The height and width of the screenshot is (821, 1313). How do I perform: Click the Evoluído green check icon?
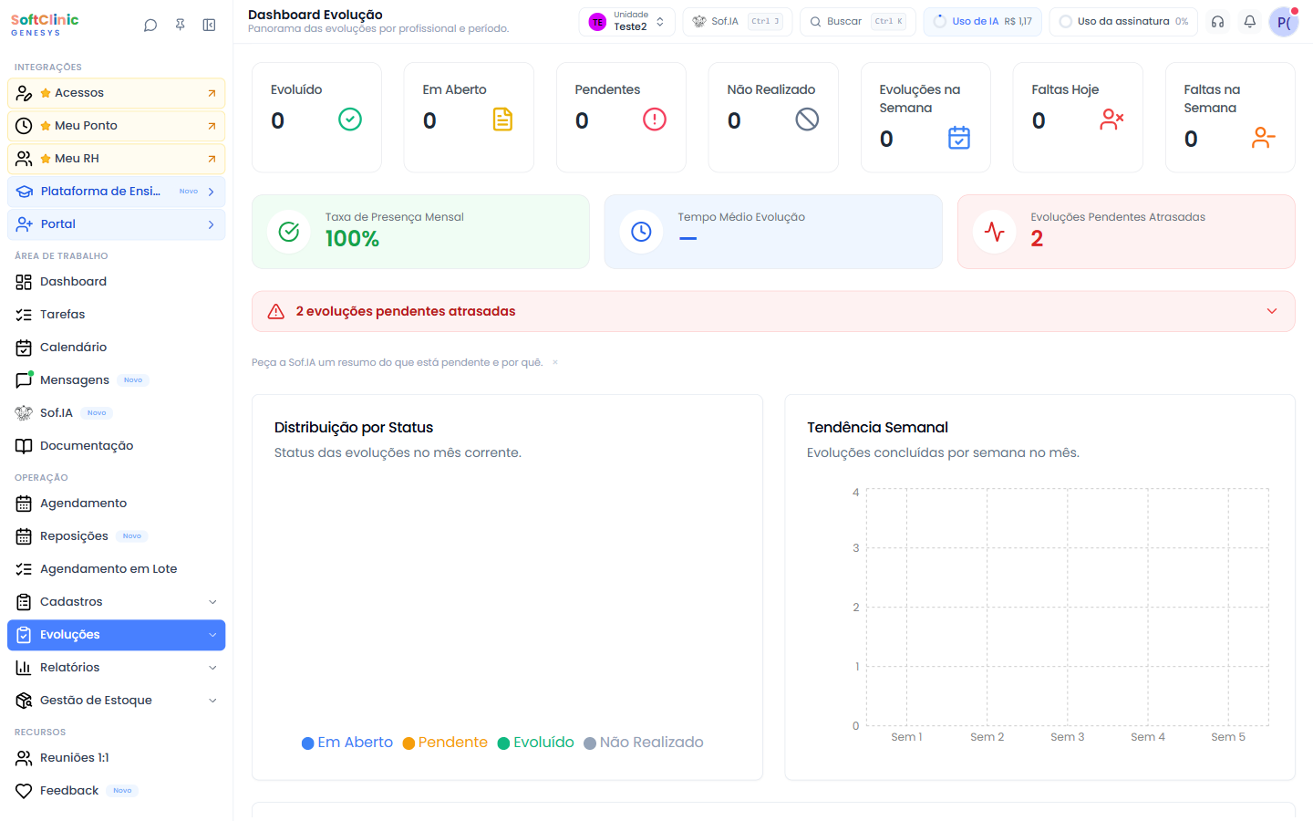coord(350,120)
